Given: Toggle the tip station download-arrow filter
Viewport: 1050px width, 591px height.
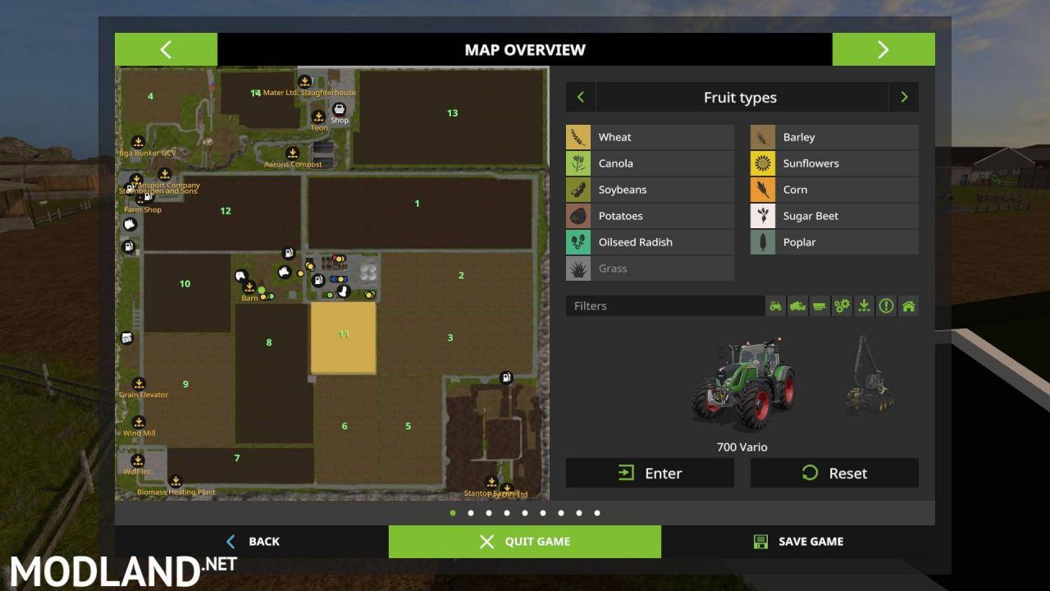Looking at the screenshot, I should (864, 306).
